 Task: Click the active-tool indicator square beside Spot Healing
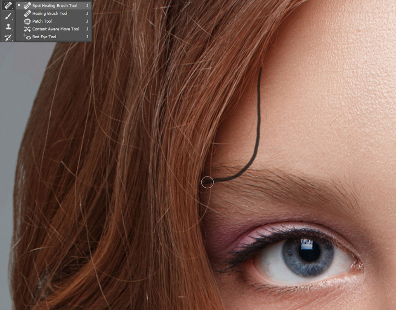pos(19,5)
